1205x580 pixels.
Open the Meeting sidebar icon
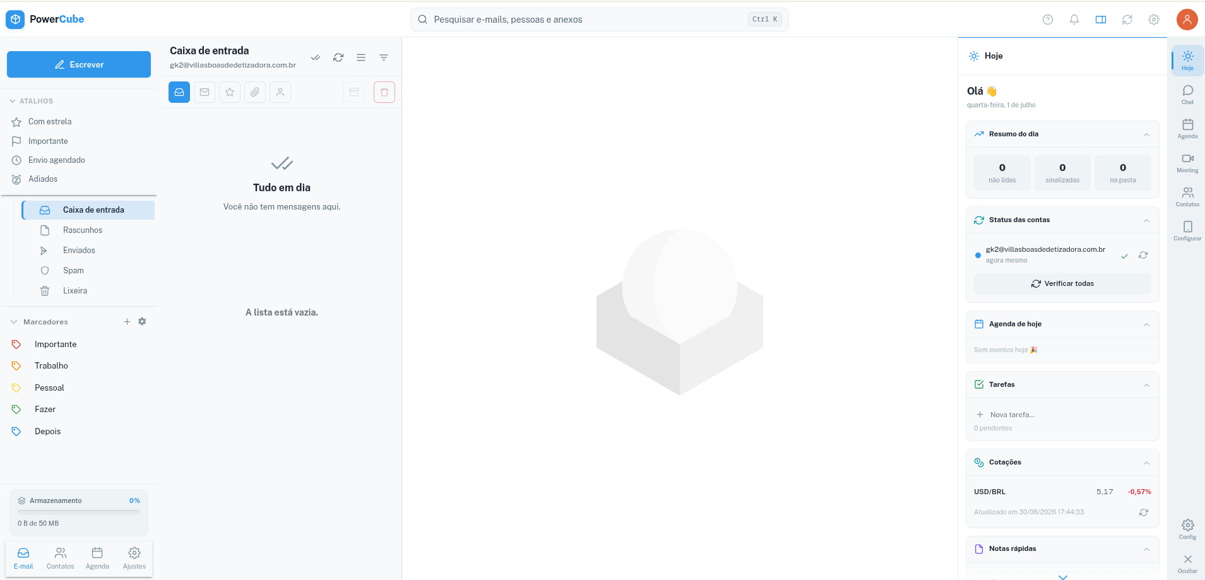tap(1187, 163)
